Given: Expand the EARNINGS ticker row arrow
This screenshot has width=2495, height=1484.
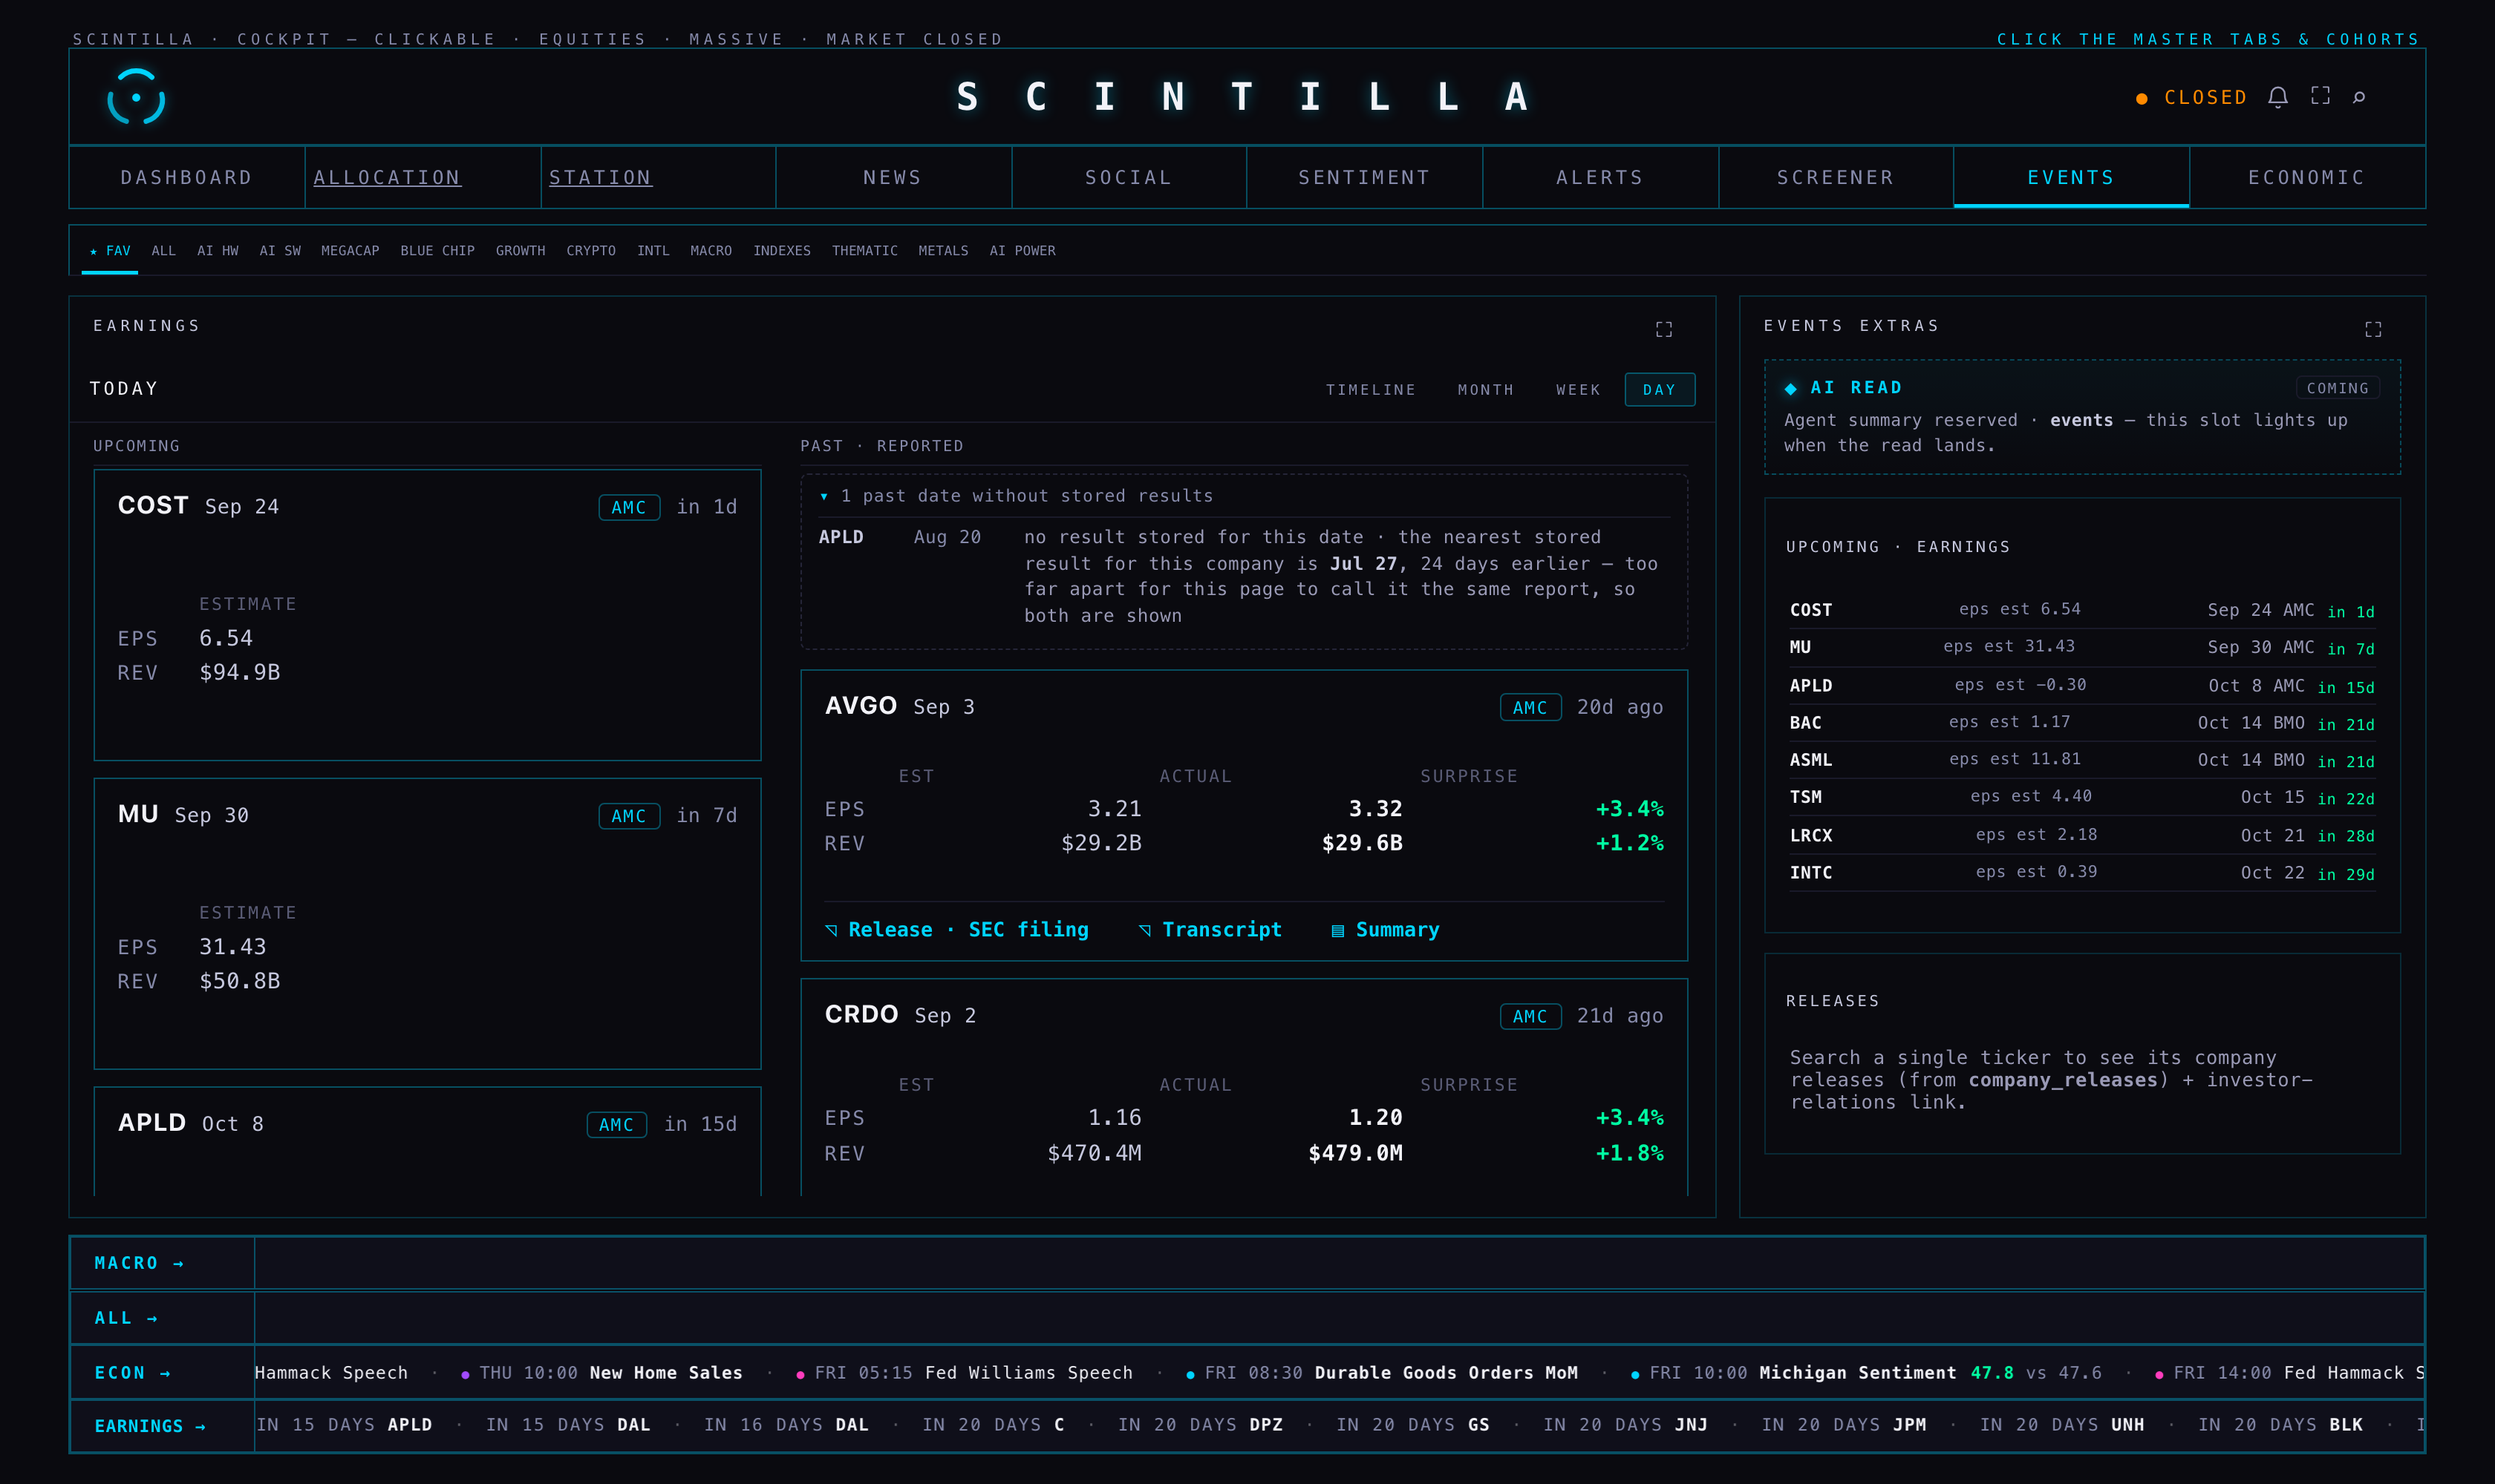Looking at the screenshot, I should (150, 1426).
